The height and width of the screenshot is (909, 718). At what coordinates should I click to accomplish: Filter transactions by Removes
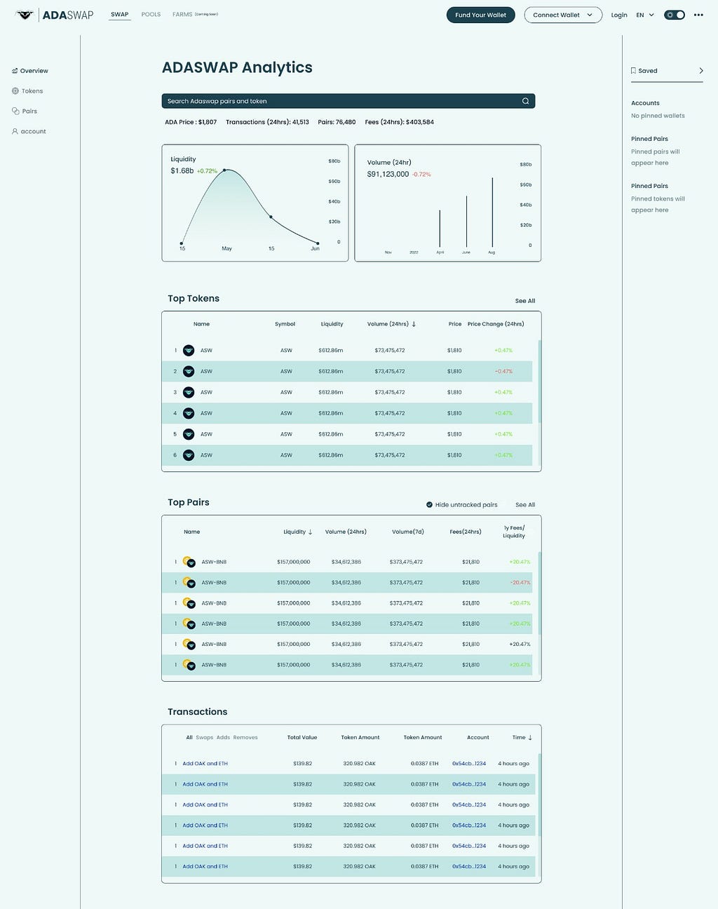[245, 737]
